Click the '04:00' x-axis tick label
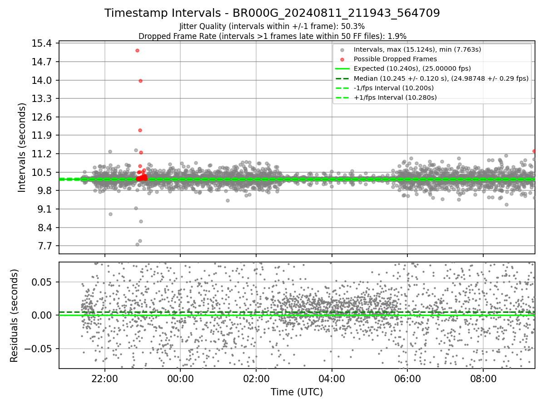 click(x=332, y=379)
